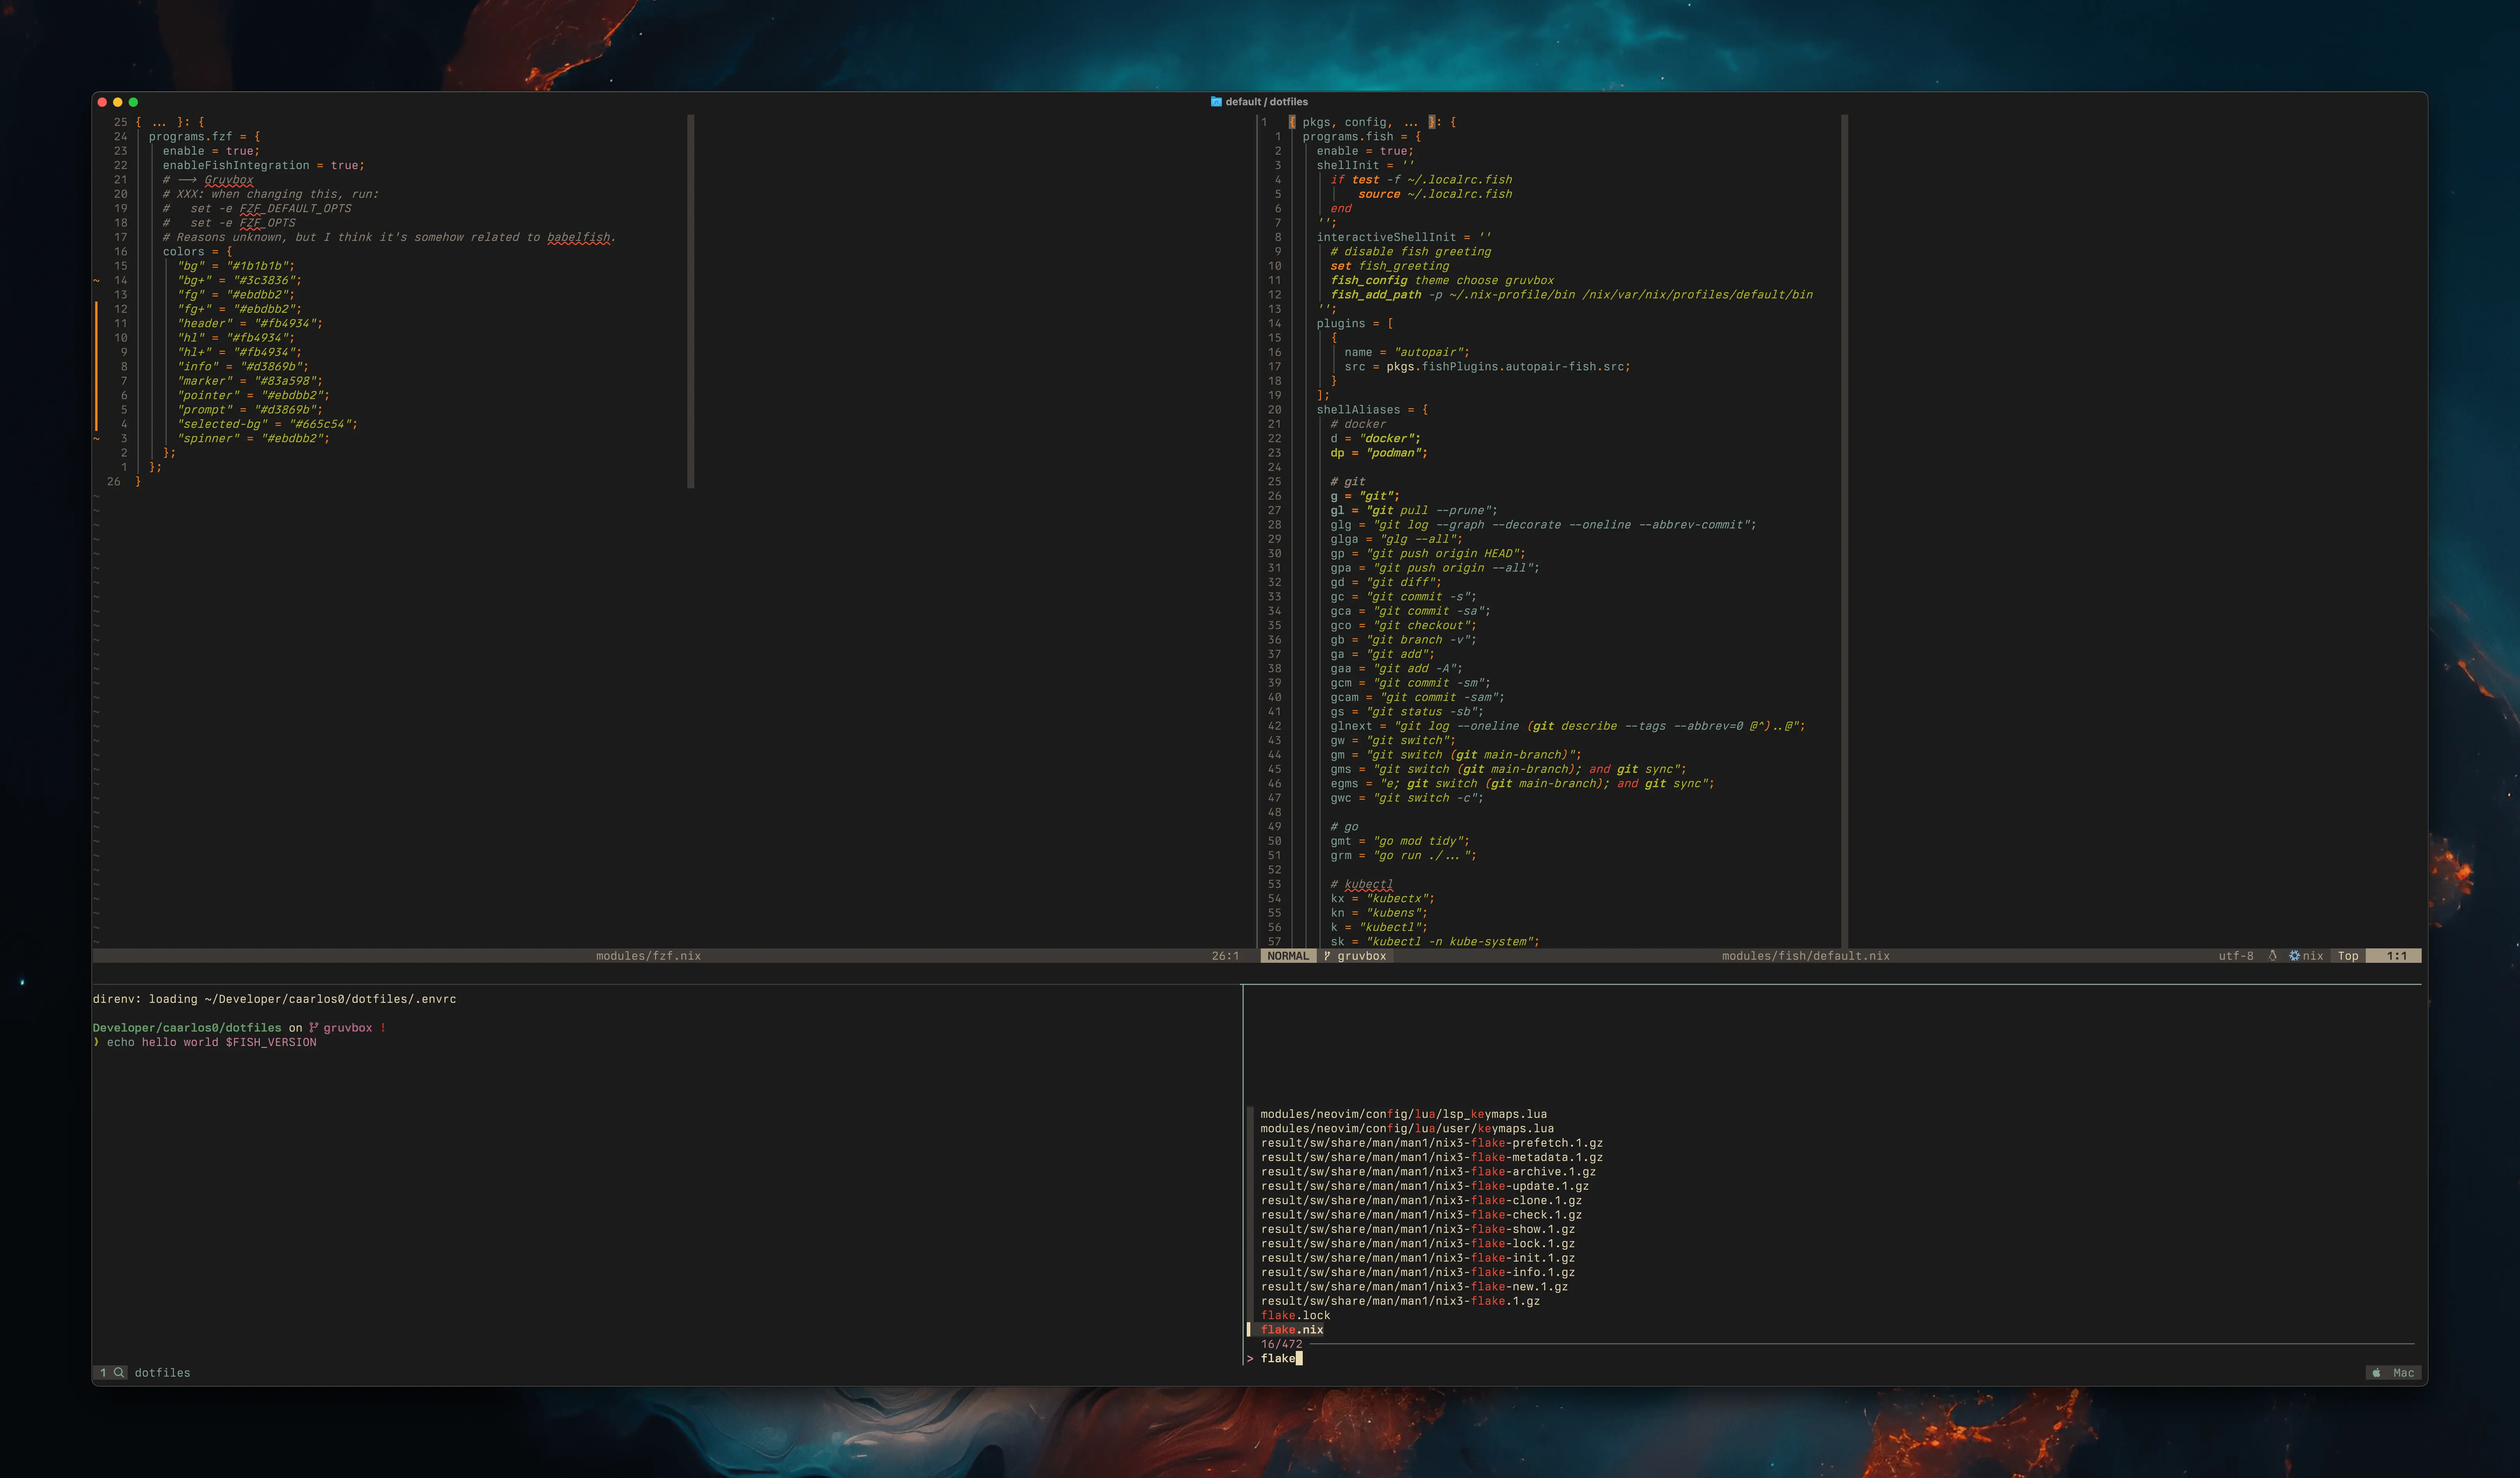Click the "header" = "#fb4934" color line
Screen dimensions: 2520x1478
point(250,324)
